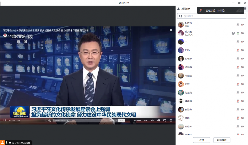Click the orange user icon at bottom-left
The width and height of the screenshot is (248, 145).
coord(2,143)
